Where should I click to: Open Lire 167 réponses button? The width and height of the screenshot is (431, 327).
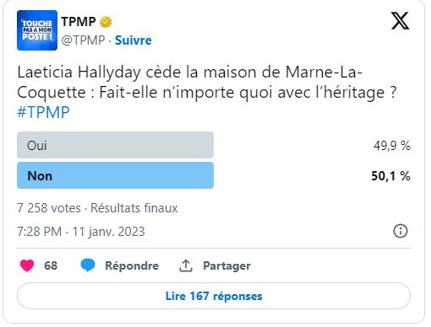[x=214, y=296]
